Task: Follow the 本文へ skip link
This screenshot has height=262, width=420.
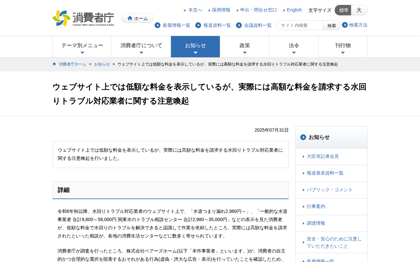Action: click(195, 10)
